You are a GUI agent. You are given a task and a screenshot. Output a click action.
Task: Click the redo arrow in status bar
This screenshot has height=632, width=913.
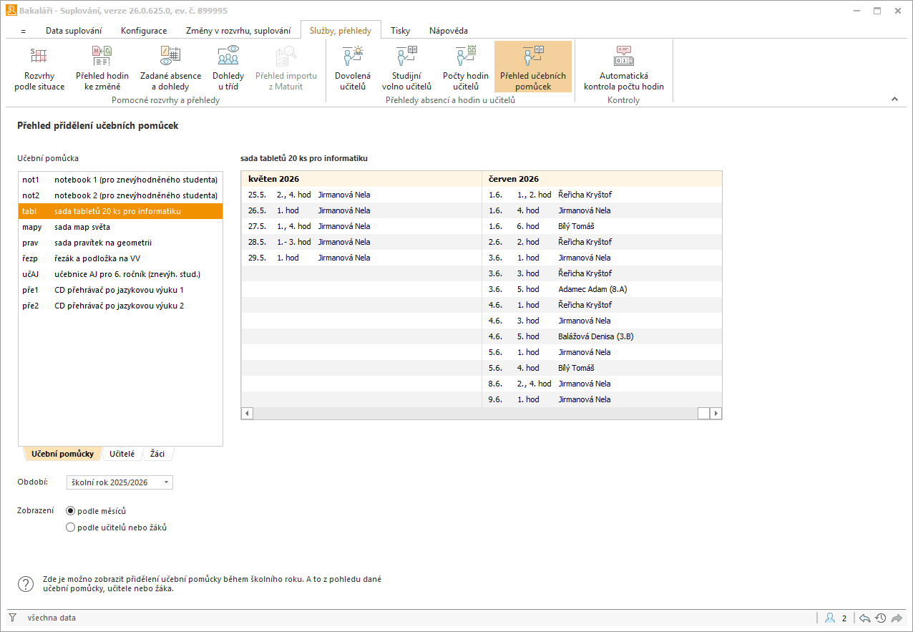(897, 618)
